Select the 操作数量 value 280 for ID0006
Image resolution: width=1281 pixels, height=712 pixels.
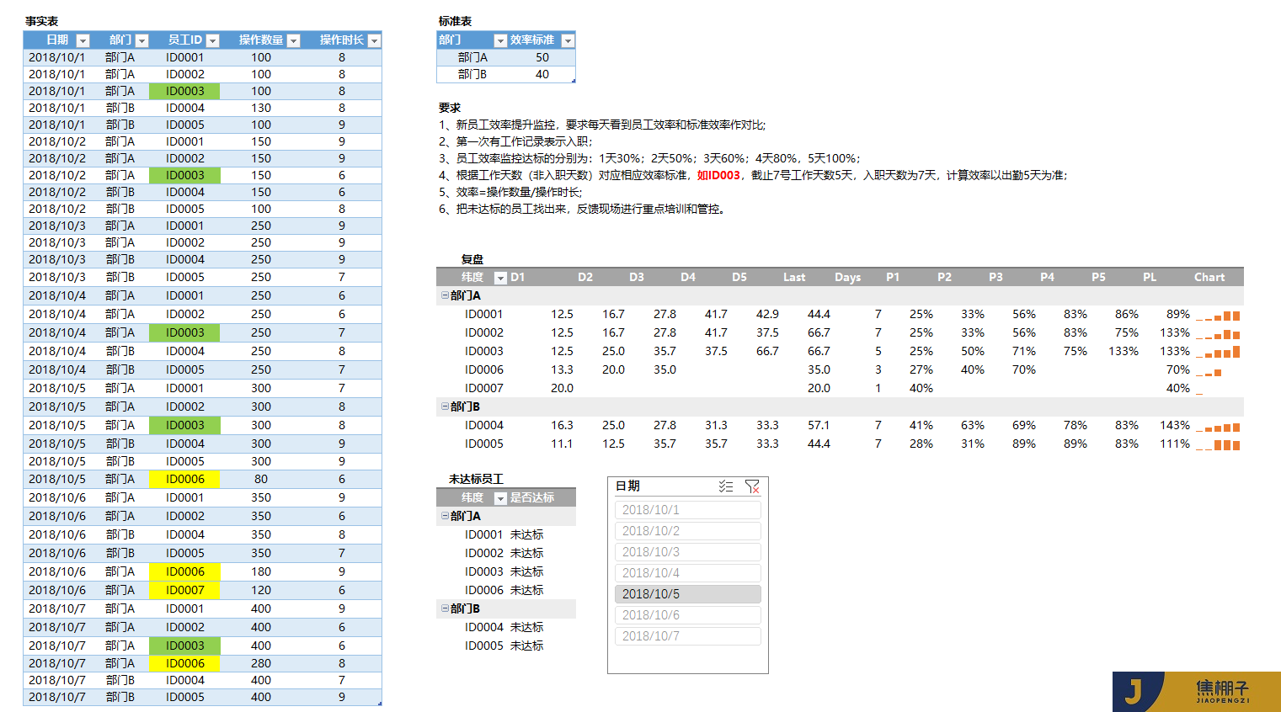tap(261, 663)
